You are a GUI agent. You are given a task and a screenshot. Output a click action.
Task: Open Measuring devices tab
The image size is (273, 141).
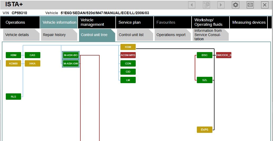click(249, 22)
